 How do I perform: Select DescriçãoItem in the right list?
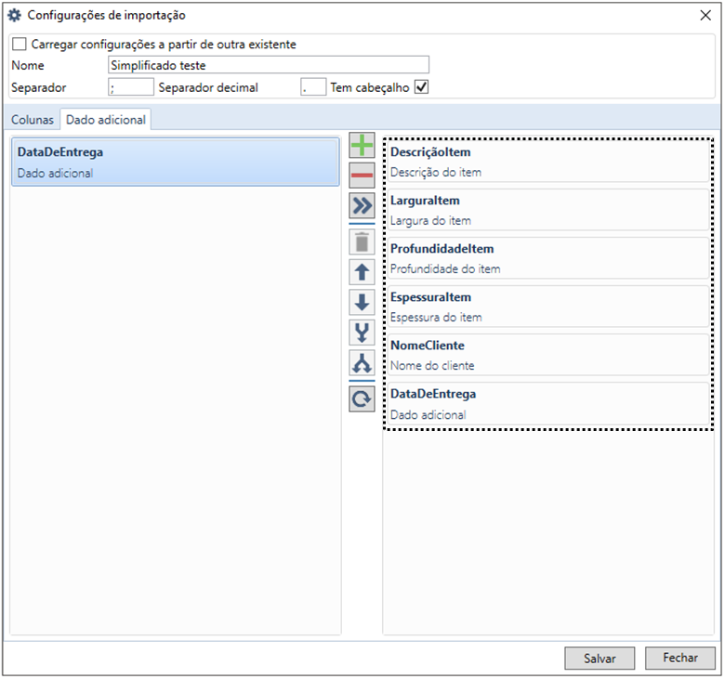(x=548, y=162)
